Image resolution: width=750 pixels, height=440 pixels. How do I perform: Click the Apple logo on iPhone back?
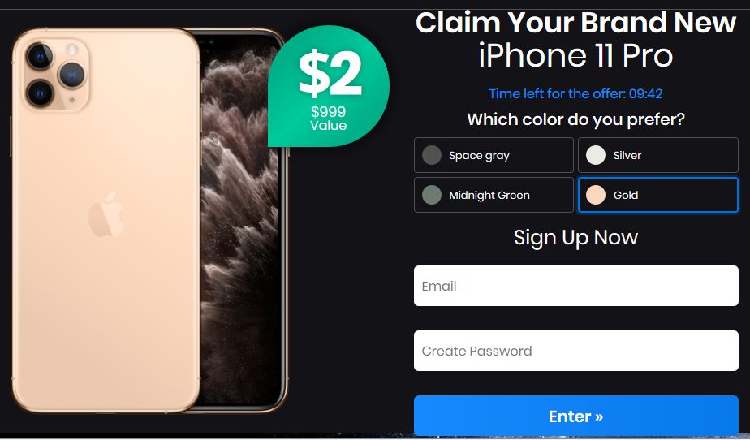[106, 214]
